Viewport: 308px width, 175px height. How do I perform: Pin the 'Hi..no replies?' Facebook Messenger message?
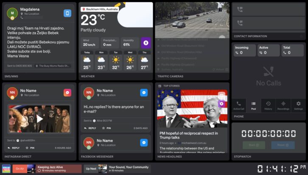(x=106, y=128)
